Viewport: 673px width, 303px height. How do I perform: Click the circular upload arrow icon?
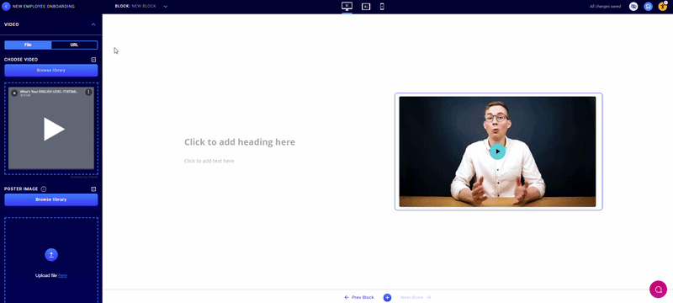[51, 255]
